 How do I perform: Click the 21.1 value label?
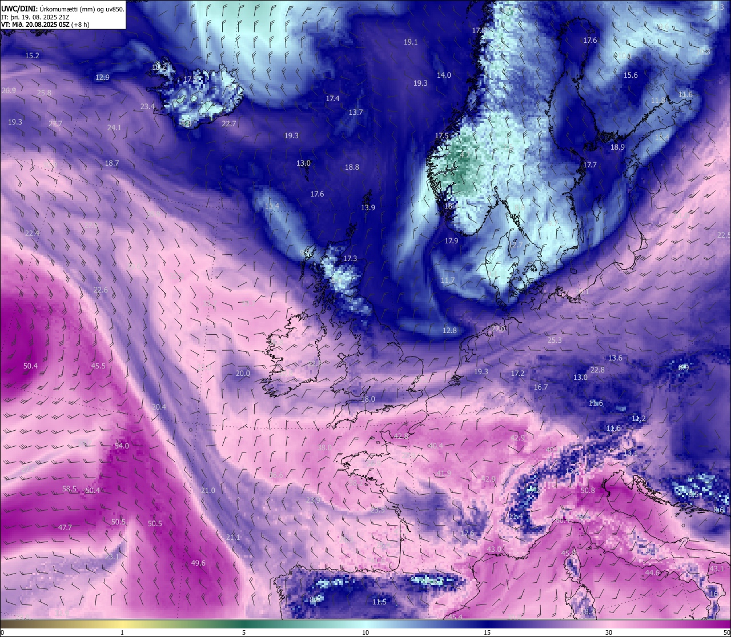tap(233, 537)
